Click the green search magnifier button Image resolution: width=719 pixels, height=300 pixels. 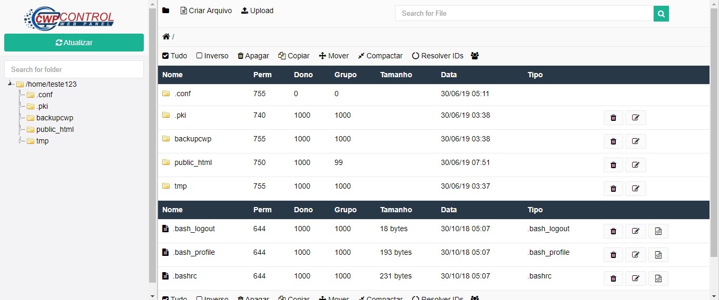[661, 13]
